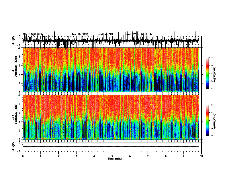This screenshot has height=175, width=227.
Task: Select the start UT time label
Action: [x=139, y=34]
